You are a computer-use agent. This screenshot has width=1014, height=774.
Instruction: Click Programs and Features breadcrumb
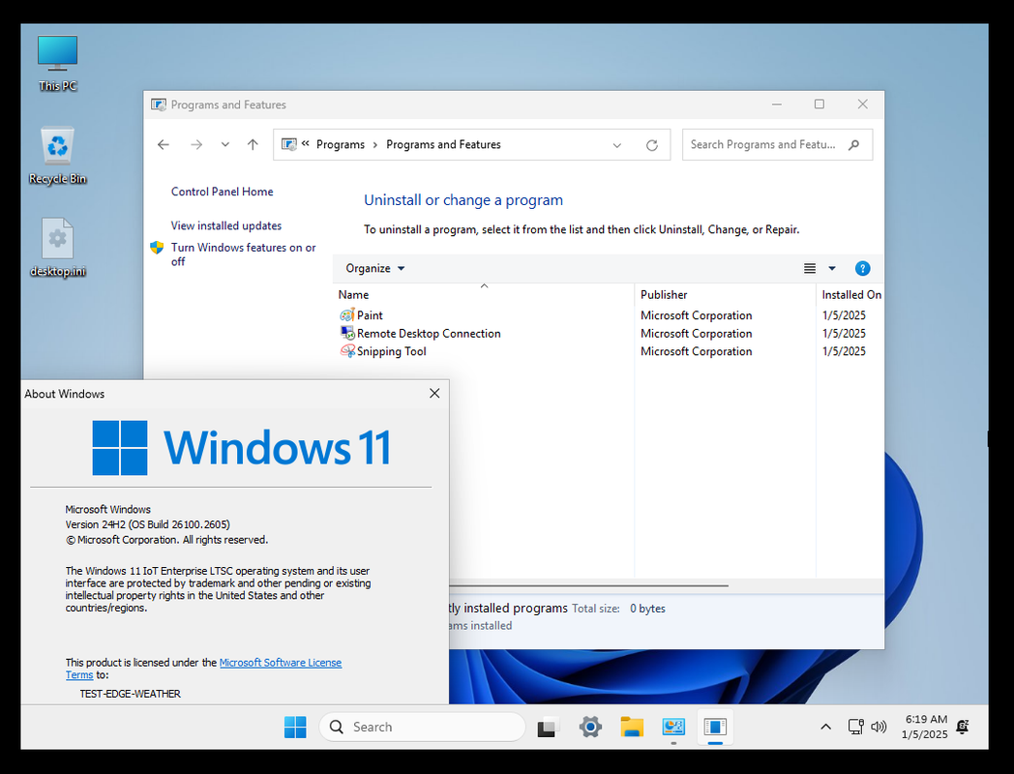point(443,145)
